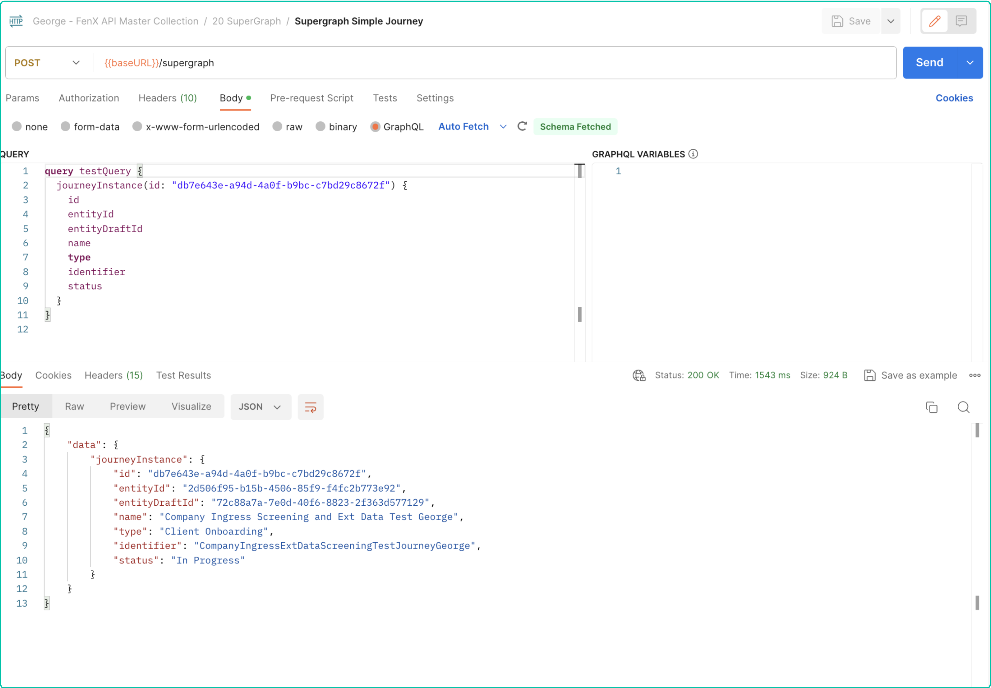The image size is (991, 688).
Task: Open the Test Results tab
Action: pyautogui.click(x=183, y=375)
